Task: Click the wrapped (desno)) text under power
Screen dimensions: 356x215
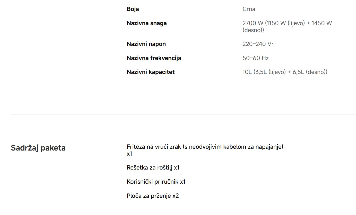Action: [253, 30]
